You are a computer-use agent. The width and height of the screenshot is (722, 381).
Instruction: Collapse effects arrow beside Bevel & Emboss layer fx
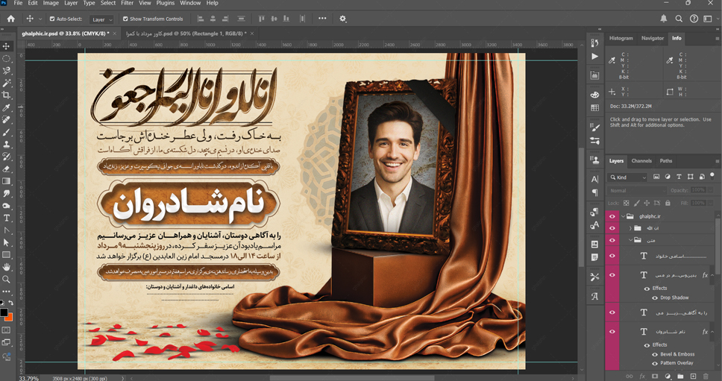pyautogui.click(x=713, y=332)
